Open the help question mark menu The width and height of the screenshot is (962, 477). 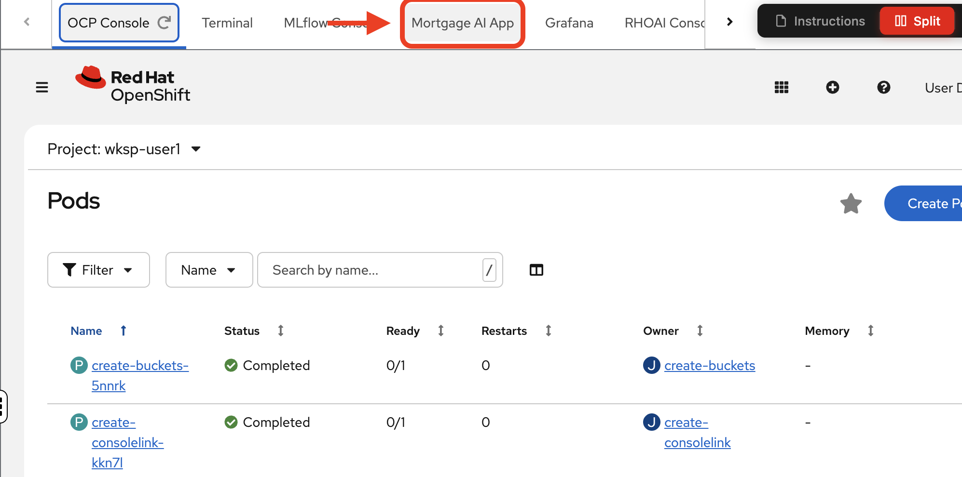[x=883, y=87]
